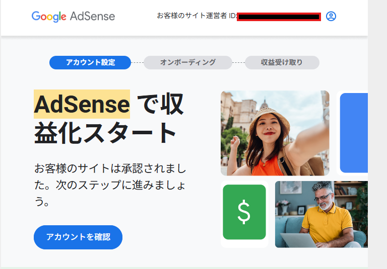Click the Google AdSense logo

point(73,17)
